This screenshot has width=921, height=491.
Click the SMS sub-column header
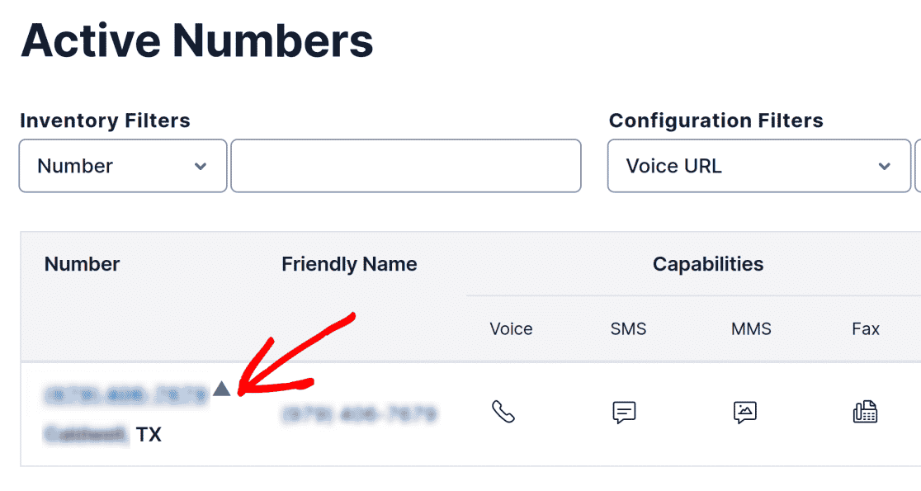click(628, 328)
